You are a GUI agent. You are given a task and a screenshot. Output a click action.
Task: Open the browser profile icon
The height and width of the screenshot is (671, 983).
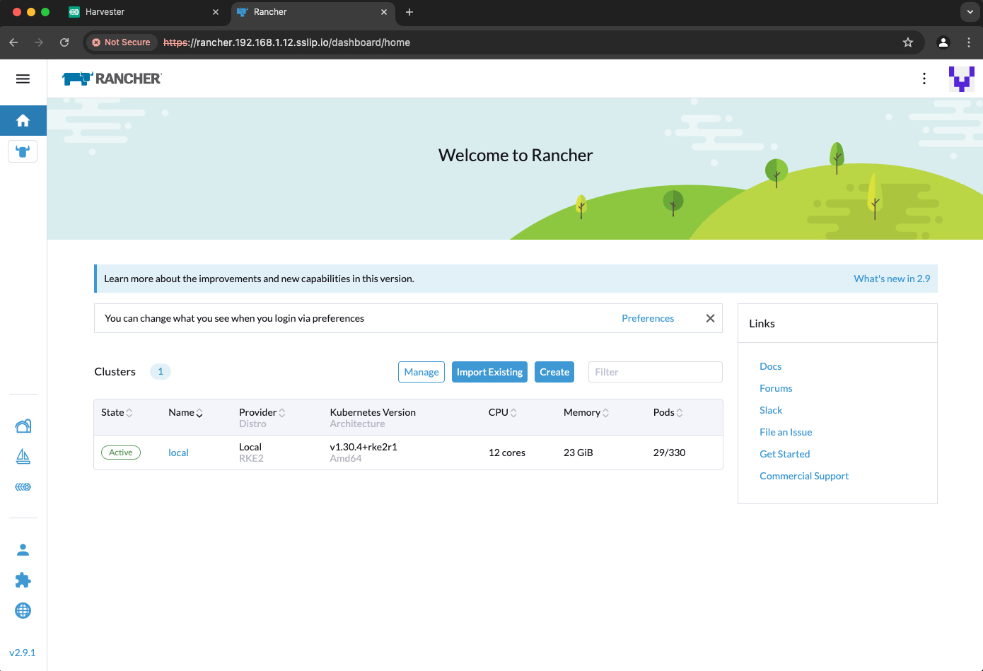coord(943,42)
